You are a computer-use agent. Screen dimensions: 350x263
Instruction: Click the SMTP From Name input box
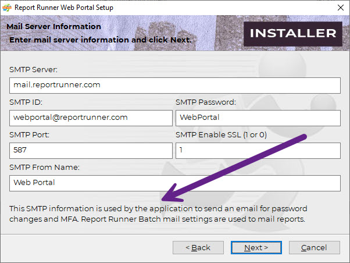pos(174,183)
